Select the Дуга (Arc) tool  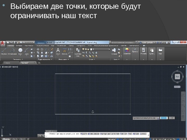pos(27,51)
